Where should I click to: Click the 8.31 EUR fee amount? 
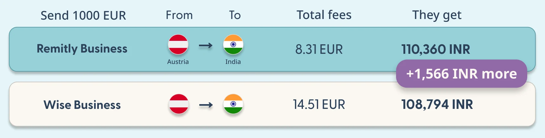point(319,49)
